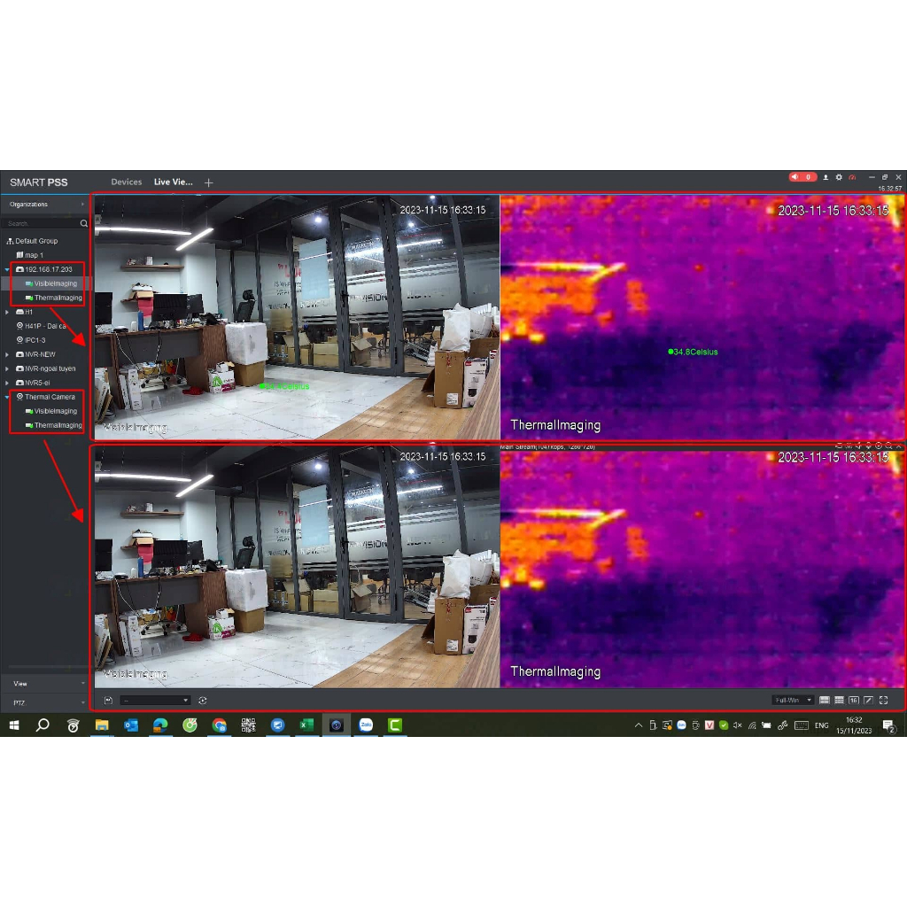Click the save view icon in bottom toolbar
The width and height of the screenshot is (907, 907).
(x=108, y=701)
